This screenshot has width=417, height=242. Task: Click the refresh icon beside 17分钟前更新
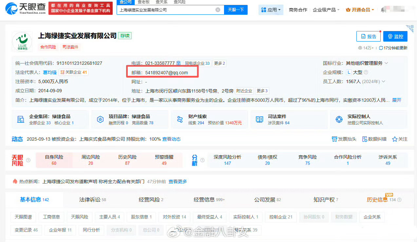click(x=381, y=48)
